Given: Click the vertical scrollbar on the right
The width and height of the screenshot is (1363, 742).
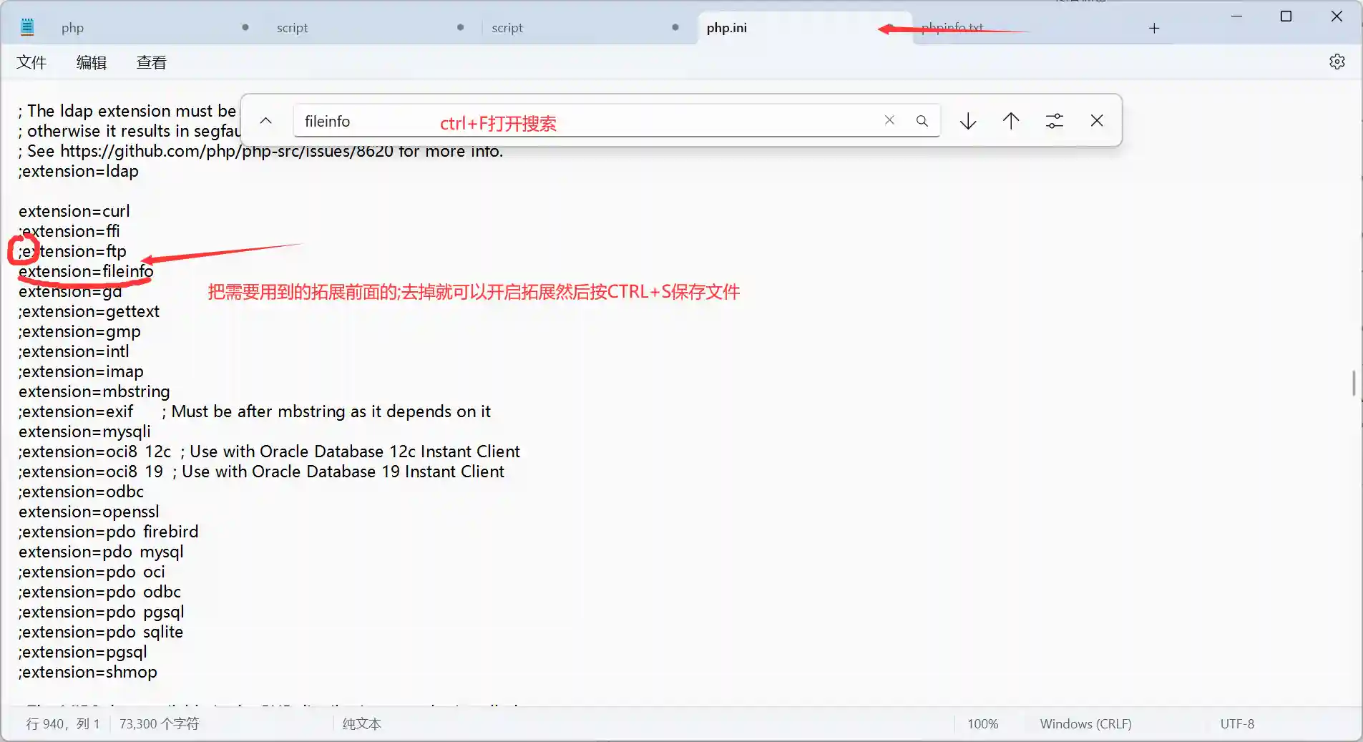Looking at the screenshot, I should click(1354, 383).
